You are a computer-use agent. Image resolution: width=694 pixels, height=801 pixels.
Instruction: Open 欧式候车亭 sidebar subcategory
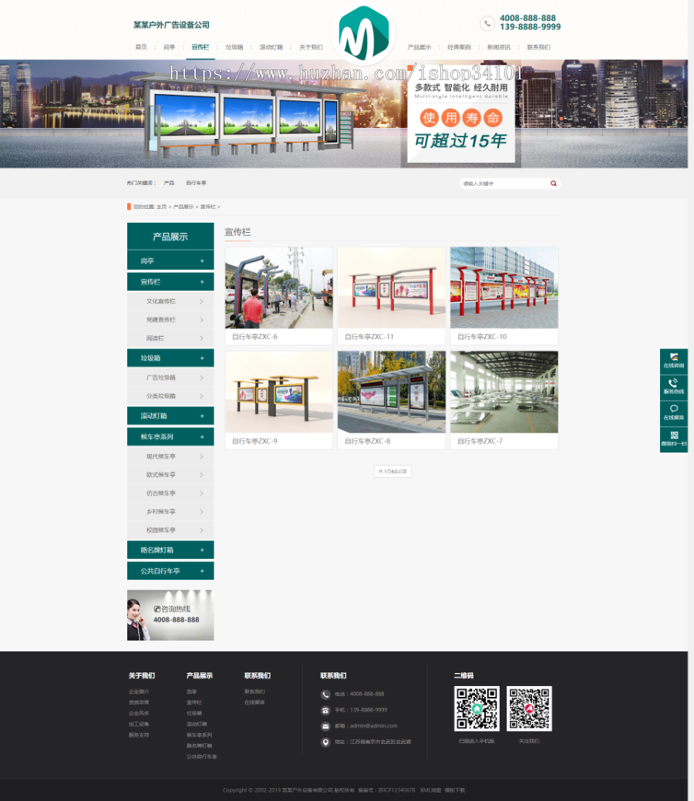click(161, 475)
